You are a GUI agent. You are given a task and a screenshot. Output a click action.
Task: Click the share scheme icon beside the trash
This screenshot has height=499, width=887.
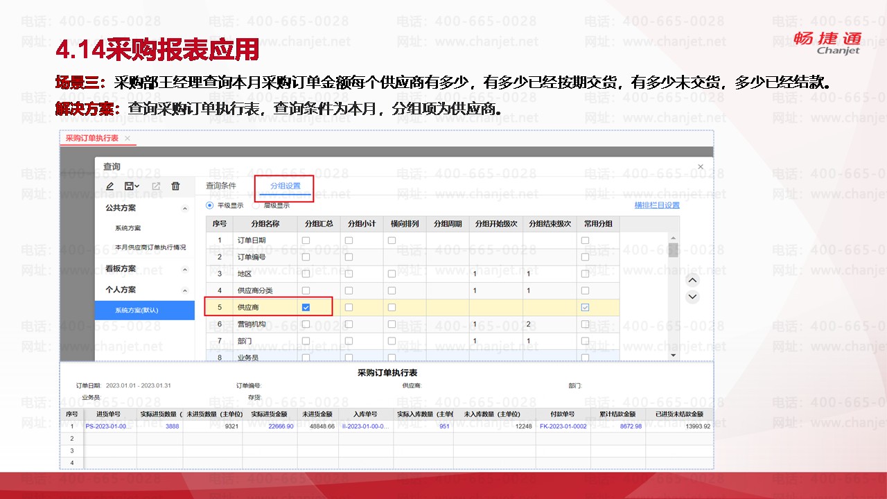156,186
